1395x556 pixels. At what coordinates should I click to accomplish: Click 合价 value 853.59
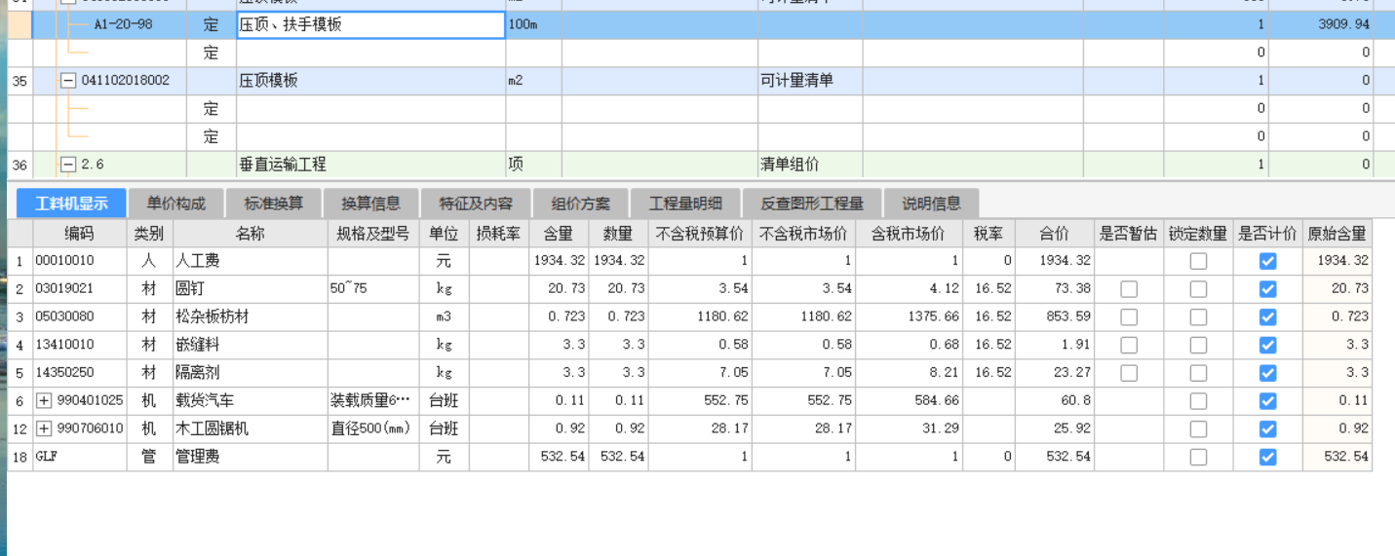coord(1054,317)
